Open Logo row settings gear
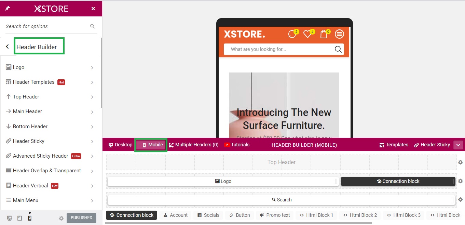Screen dimensions: 465x225 pyautogui.click(x=461, y=181)
